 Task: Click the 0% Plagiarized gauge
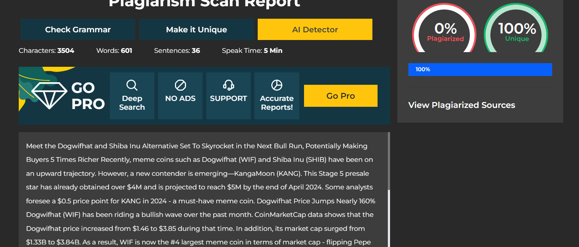click(x=444, y=28)
